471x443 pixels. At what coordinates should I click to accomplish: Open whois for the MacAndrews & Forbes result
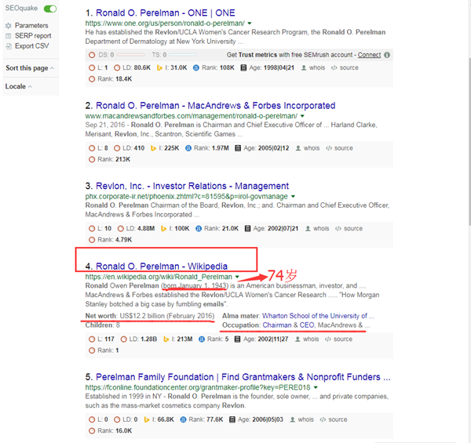[308, 148]
